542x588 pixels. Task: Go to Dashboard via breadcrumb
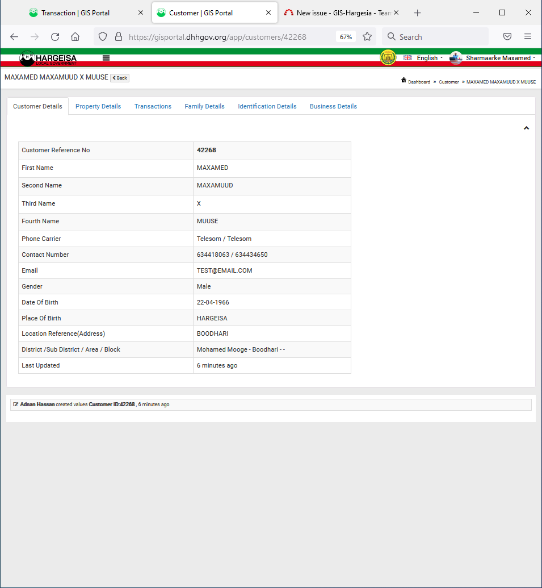419,82
